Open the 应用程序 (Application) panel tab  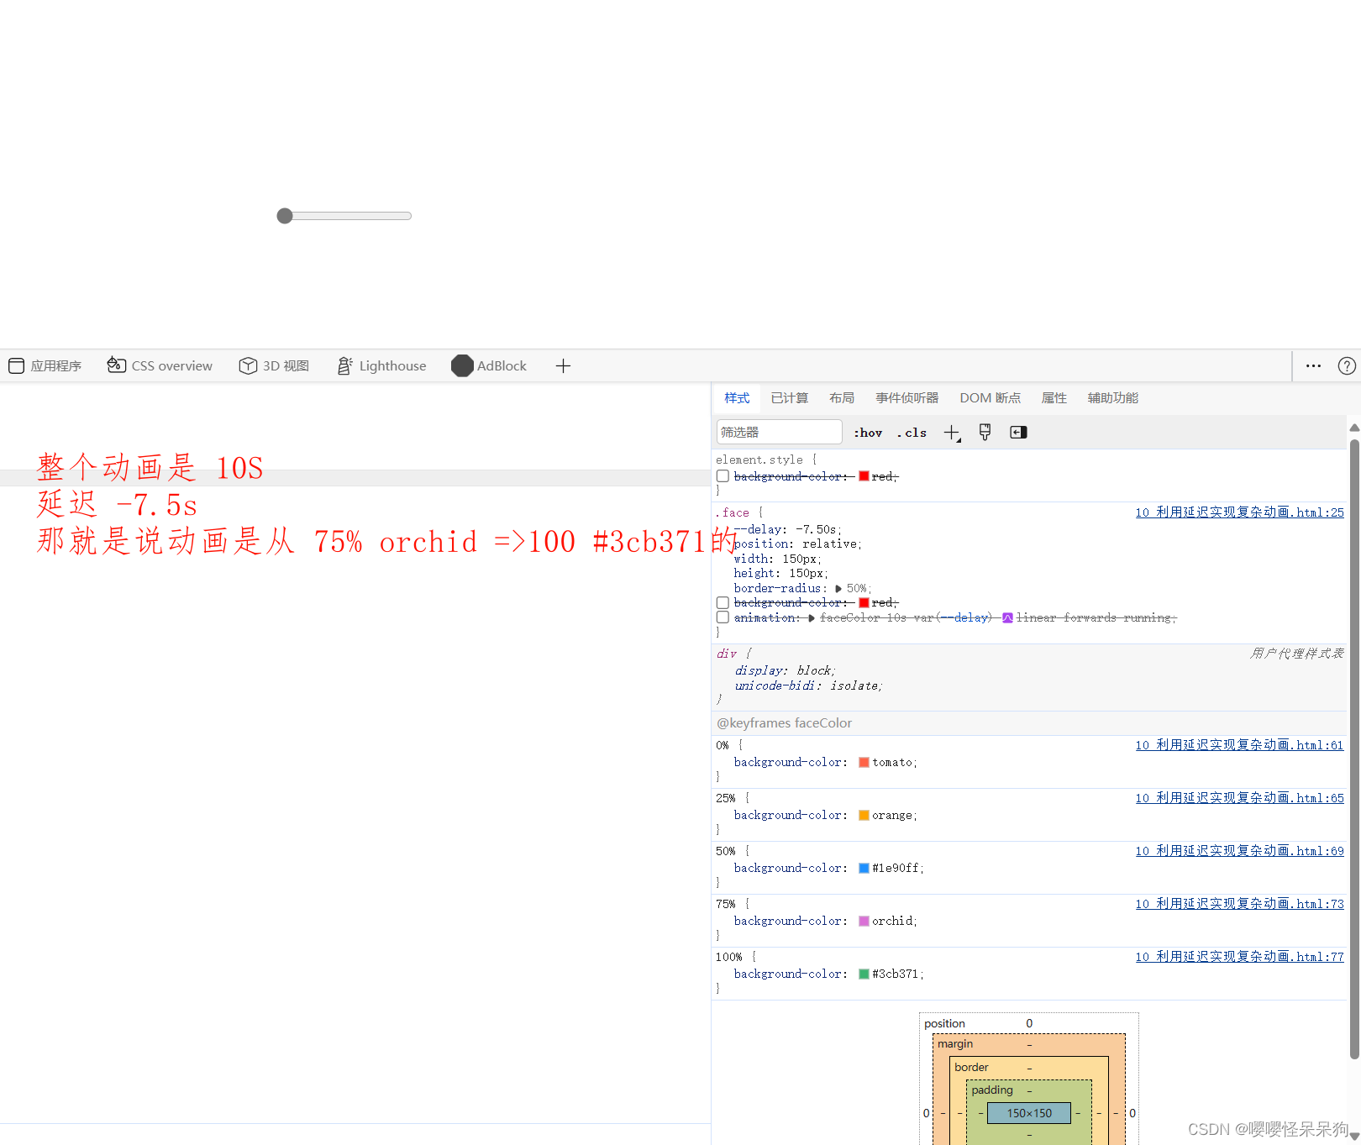coord(45,366)
